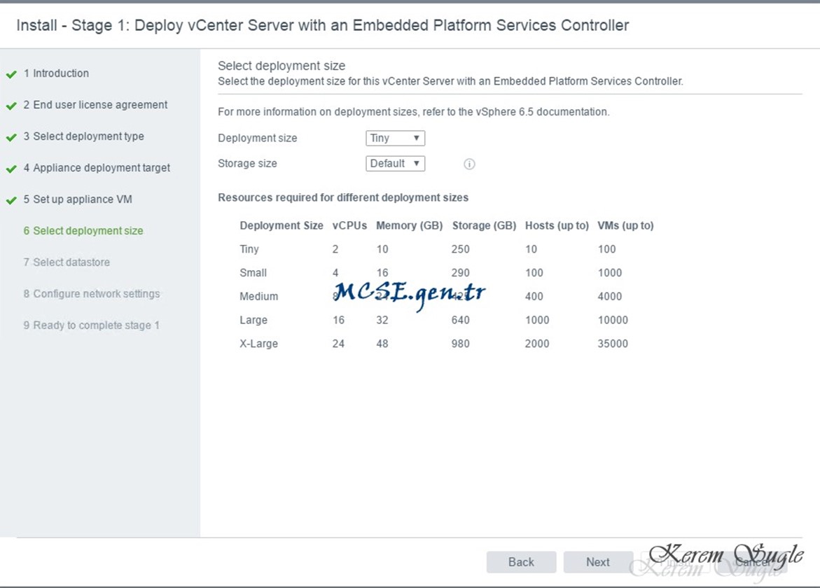Click the completed checkmark for Select deployment type
This screenshot has width=820, height=588.
[x=11, y=137]
